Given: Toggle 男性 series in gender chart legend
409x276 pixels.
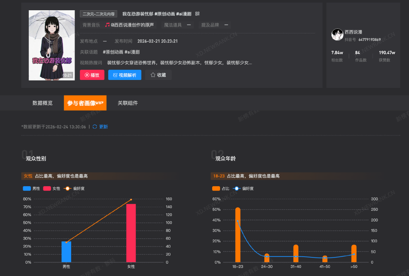Looking at the screenshot, I should 31,189.
